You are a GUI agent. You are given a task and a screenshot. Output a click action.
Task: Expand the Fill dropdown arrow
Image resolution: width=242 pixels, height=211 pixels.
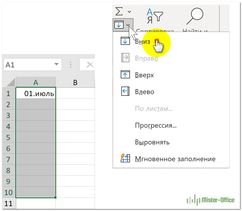[128, 25]
